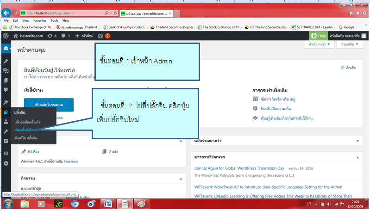Click the green Help button
370x211 pixels.
point(319,36)
